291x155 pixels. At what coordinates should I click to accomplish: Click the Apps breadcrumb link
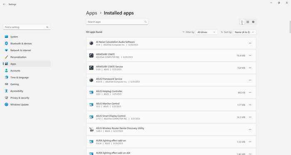click(91, 13)
